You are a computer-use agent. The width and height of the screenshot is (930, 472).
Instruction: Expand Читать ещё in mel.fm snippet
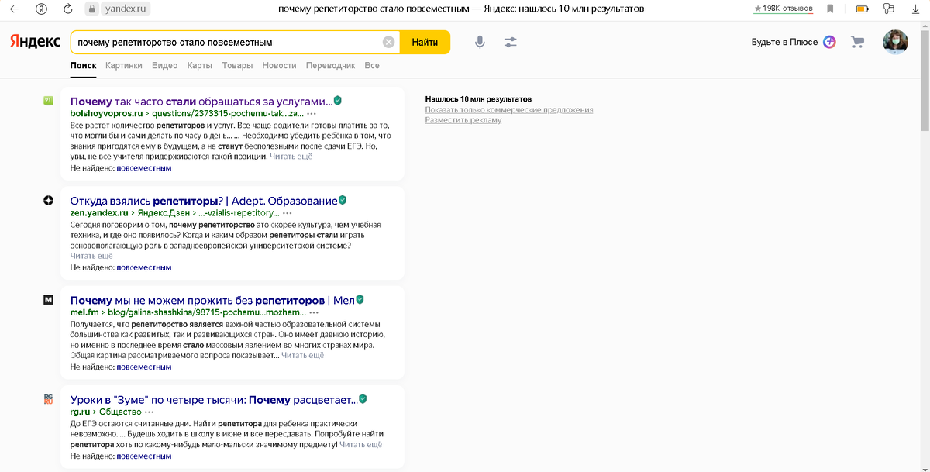[302, 355]
